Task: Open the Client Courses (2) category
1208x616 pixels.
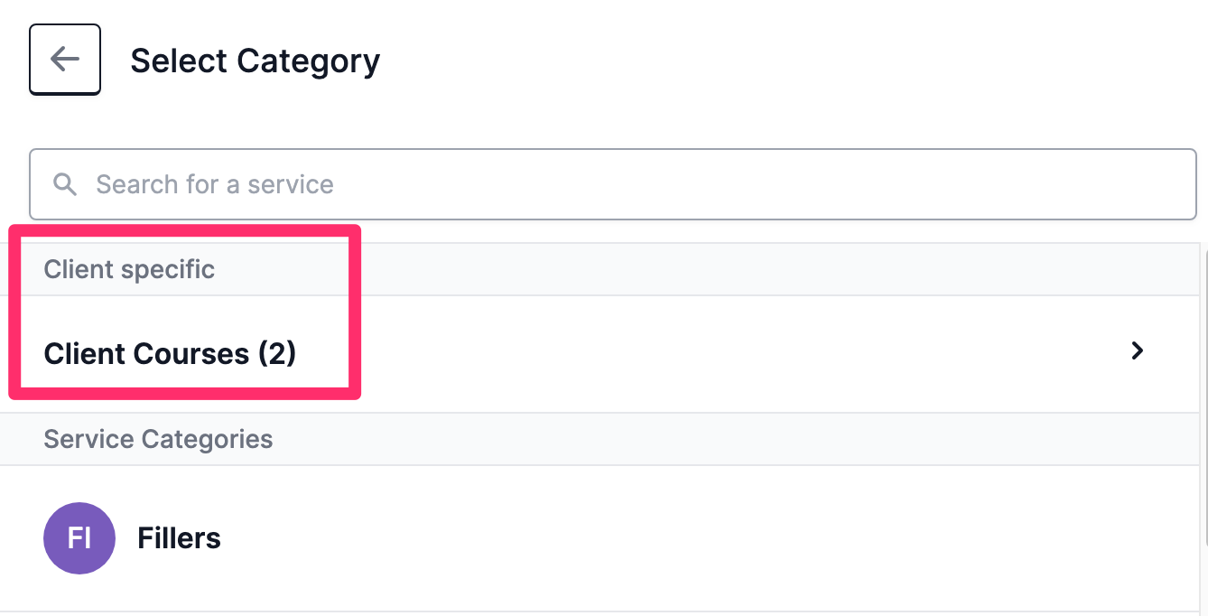Action: click(x=599, y=353)
